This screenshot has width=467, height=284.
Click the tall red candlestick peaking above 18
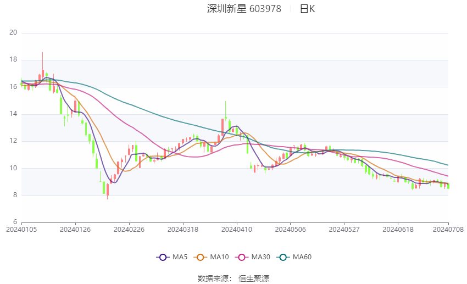[x=43, y=74]
